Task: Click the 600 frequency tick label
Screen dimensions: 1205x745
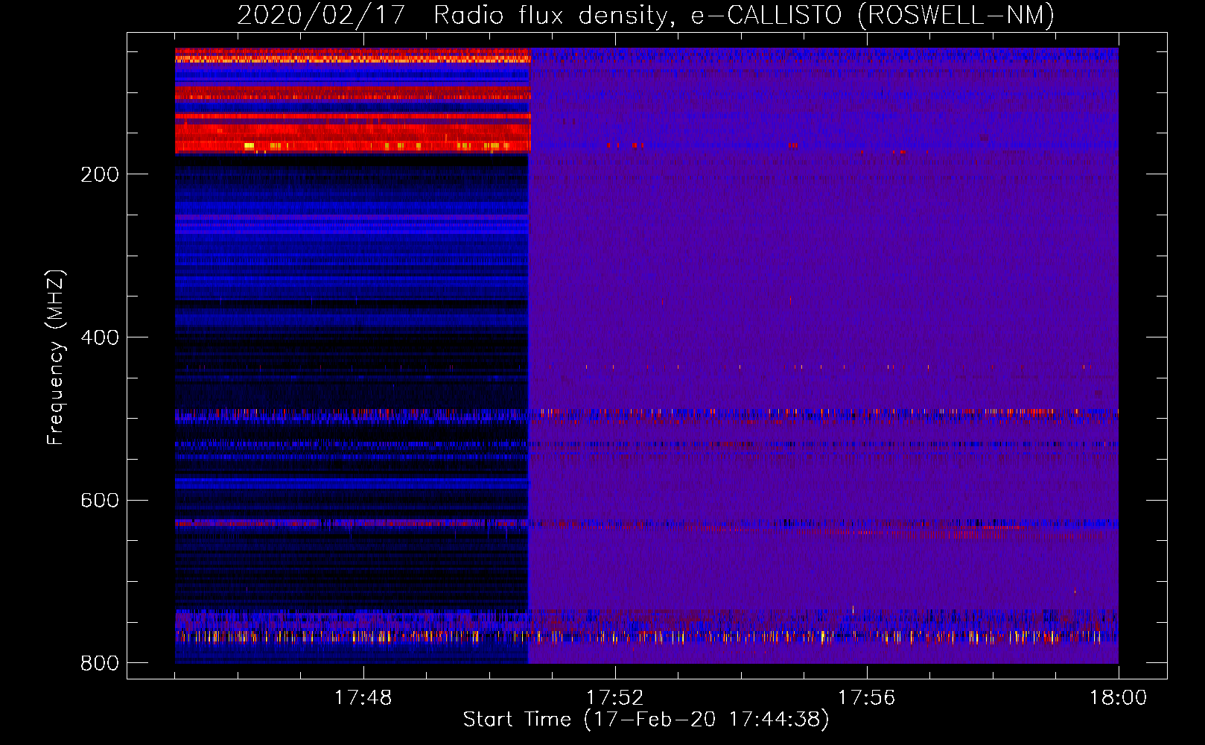Action: [x=100, y=501]
